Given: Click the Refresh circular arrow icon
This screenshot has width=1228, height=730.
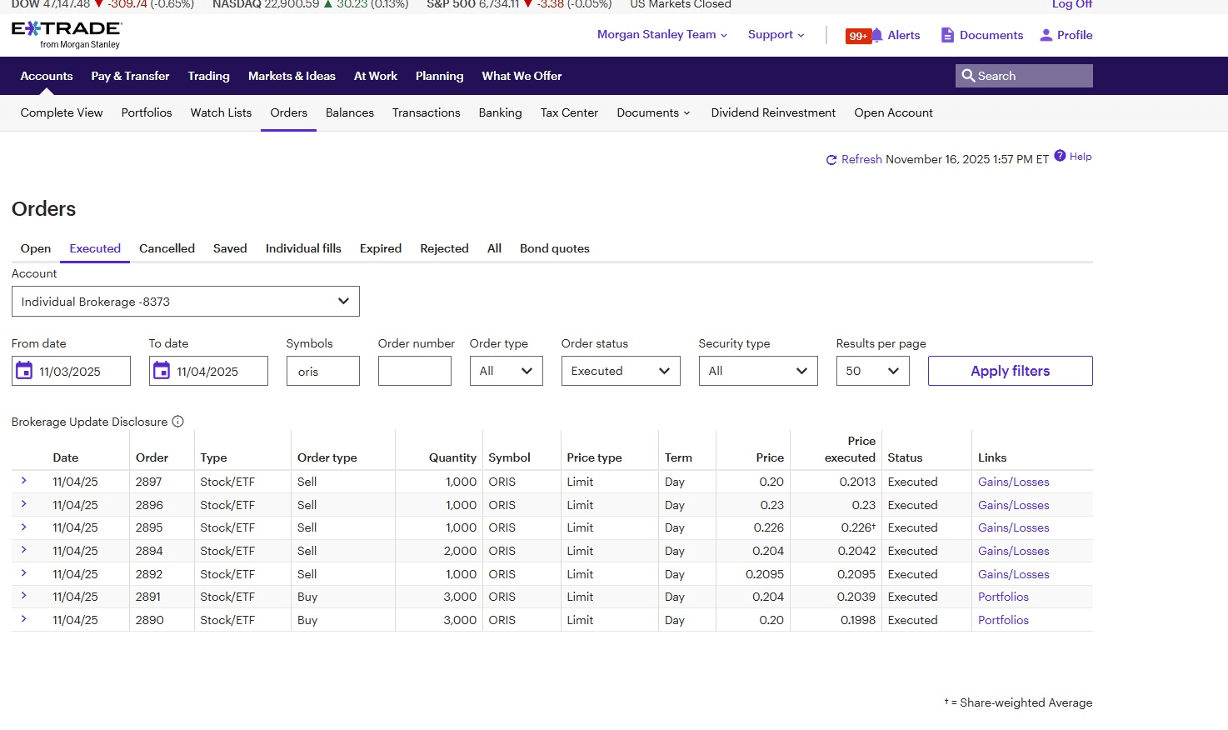Looking at the screenshot, I should point(831,160).
